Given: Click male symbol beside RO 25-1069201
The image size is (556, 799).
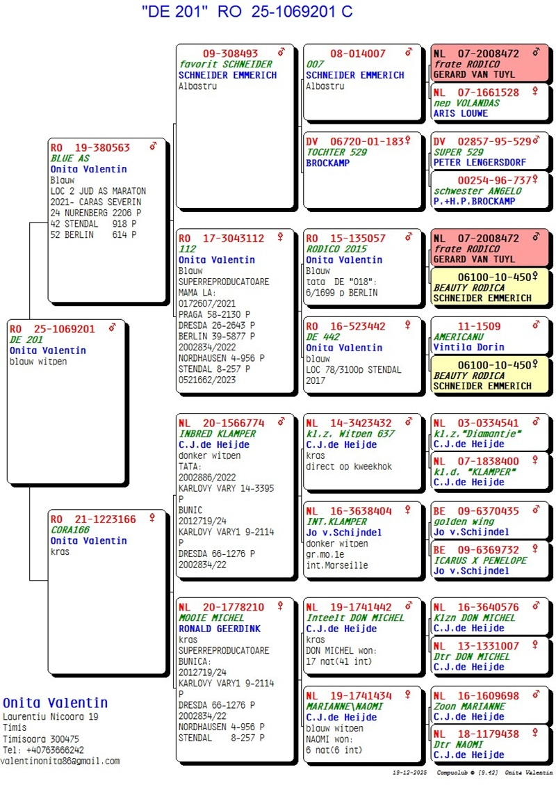Looking at the screenshot, I should [113, 328].
